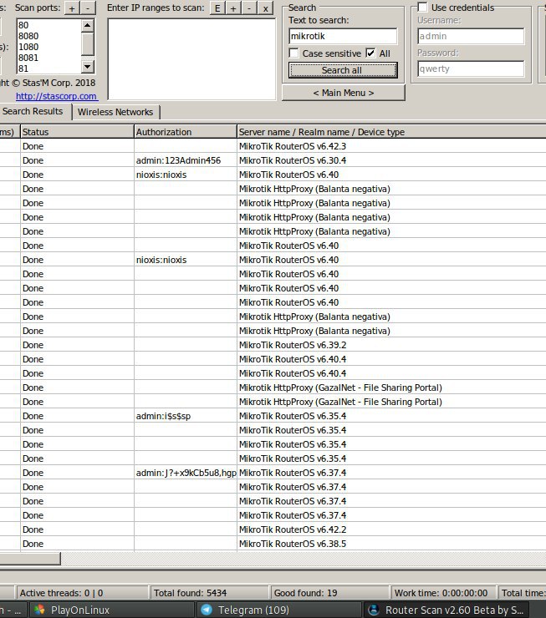This screenshot has width=546, height=618.
Task: Add a scan port with plus button
Action: click(72, 8)
